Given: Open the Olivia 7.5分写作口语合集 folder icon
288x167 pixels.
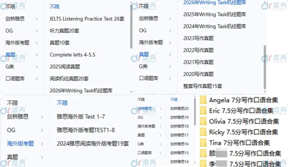Looking at the screenshot, I should point(203,121).
